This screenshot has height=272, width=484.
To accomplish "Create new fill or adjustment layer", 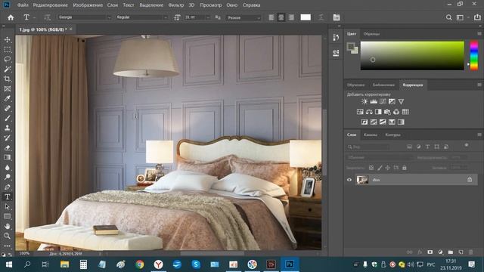I will coord(440,252).
